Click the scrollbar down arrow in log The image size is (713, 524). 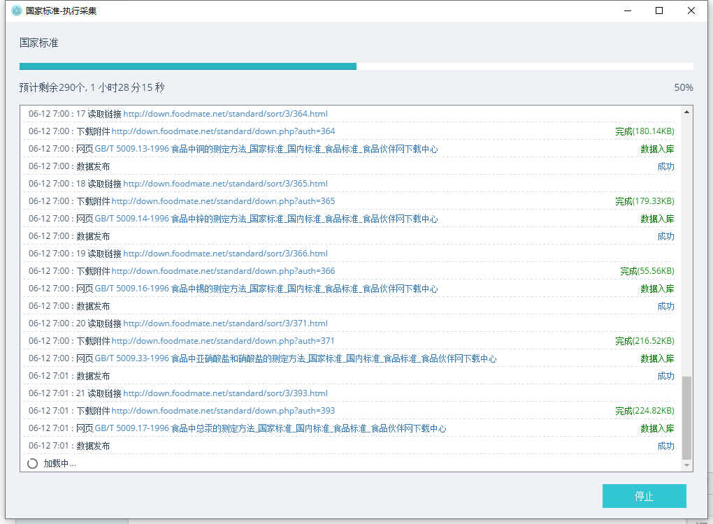[686, 465]
